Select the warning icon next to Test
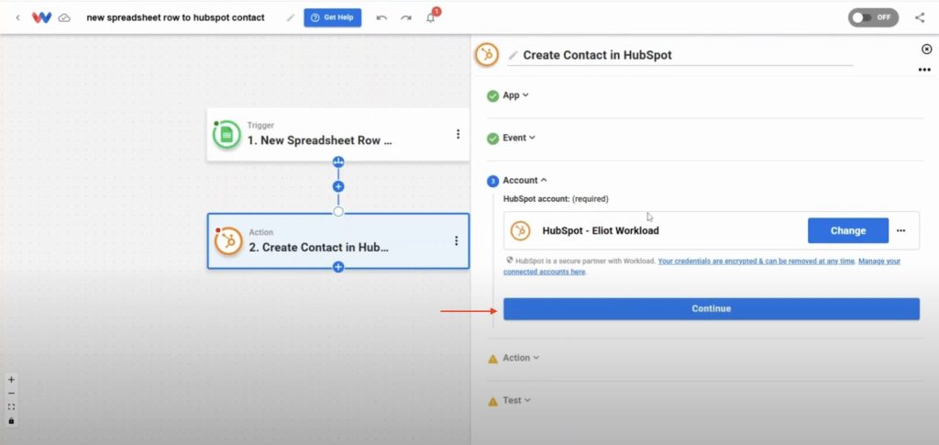The width and height of the screenshot is (939, 445). tap(492, 401)
